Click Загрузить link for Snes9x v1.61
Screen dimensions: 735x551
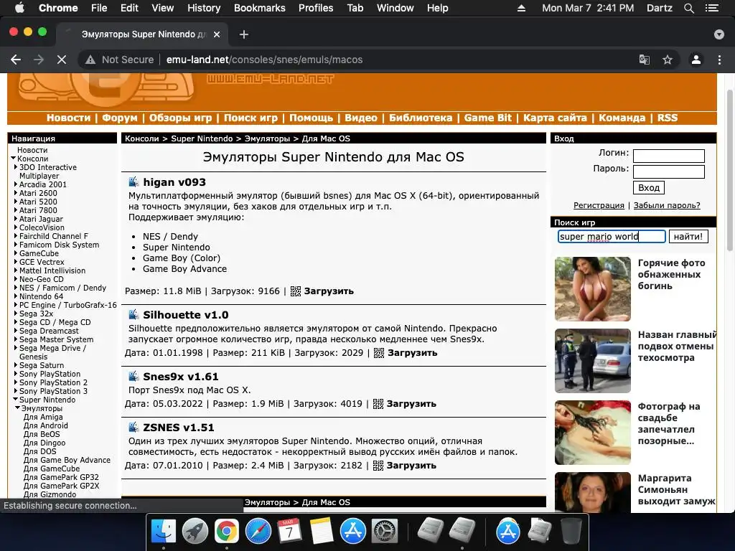pos(411,404)
